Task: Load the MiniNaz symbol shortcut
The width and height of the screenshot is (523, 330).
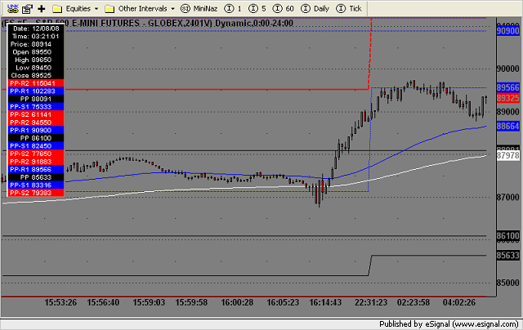Action: point(199,9)
